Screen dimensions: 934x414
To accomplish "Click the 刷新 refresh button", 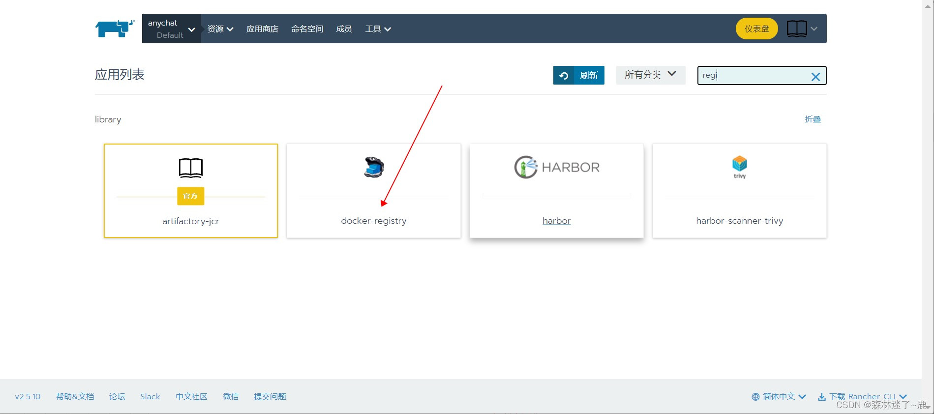I will [578, 75].
